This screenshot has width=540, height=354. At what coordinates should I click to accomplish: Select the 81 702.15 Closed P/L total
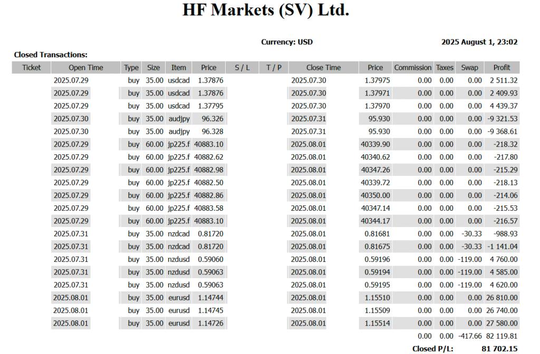[499, 348]
